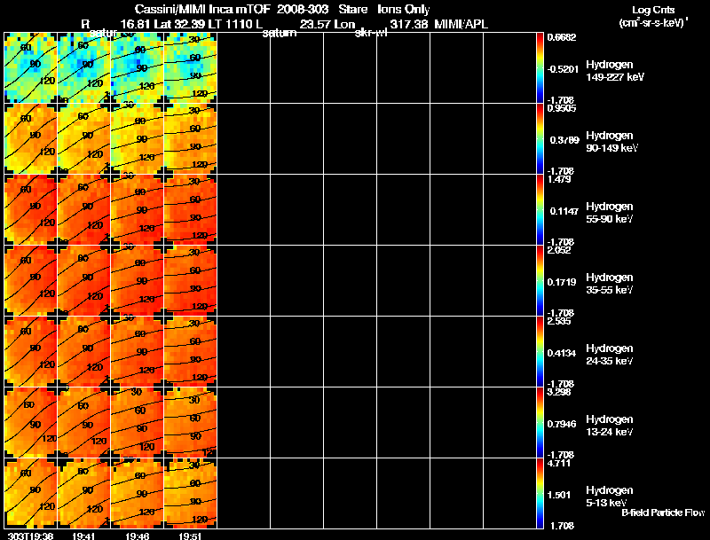Open the 5-13 keV image at 19:51
Image resolution: width=710 pixels, height=540 pixels.
pyautogui.click(x=190, y=493)
